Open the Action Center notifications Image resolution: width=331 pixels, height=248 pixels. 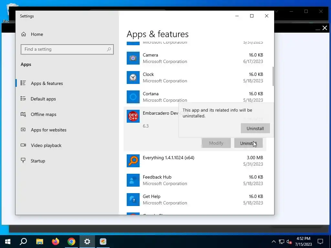(x=320, y=242)
